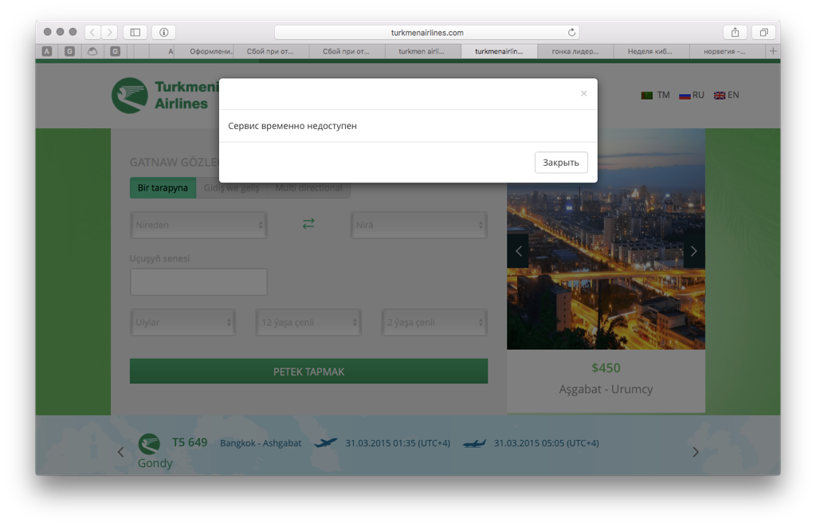Swap origin and destination arrows
This screenshot has width=816, height=526.
pos(308,224)
